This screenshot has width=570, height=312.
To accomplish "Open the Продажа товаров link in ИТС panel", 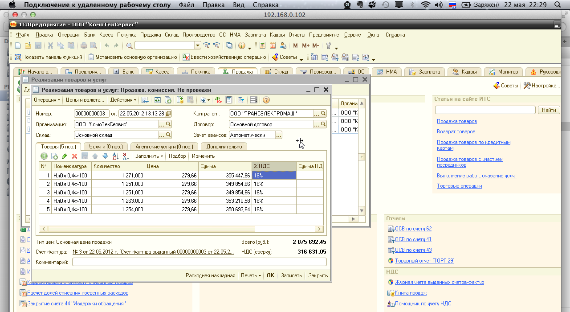I will (457, 121).
